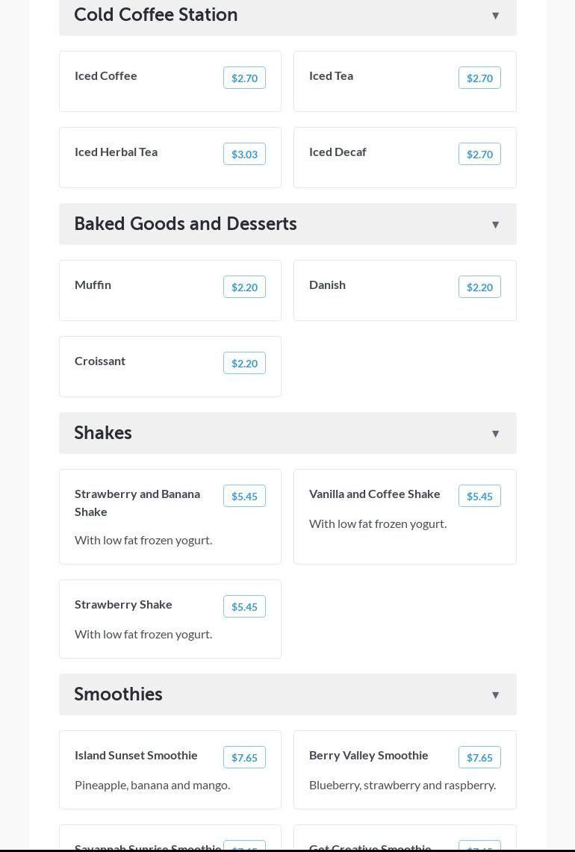Click the Iced Tea $2.70 price button

coord(479,78)
